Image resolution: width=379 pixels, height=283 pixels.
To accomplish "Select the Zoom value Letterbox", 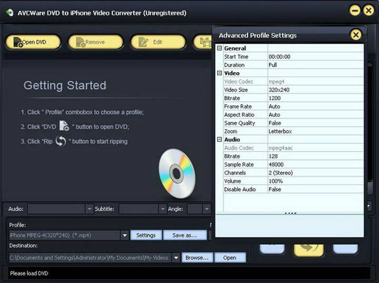I will (315, 131).
